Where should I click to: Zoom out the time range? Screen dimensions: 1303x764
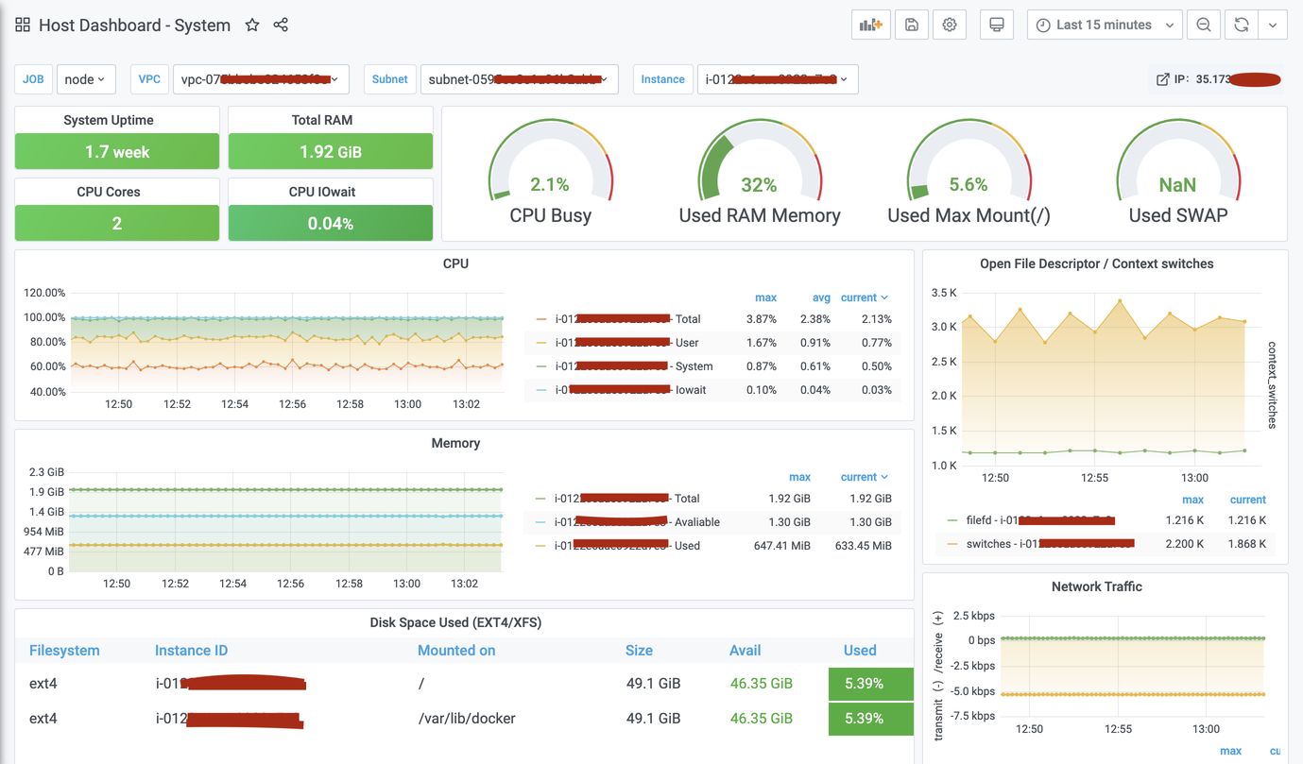tap(1204, 25)
